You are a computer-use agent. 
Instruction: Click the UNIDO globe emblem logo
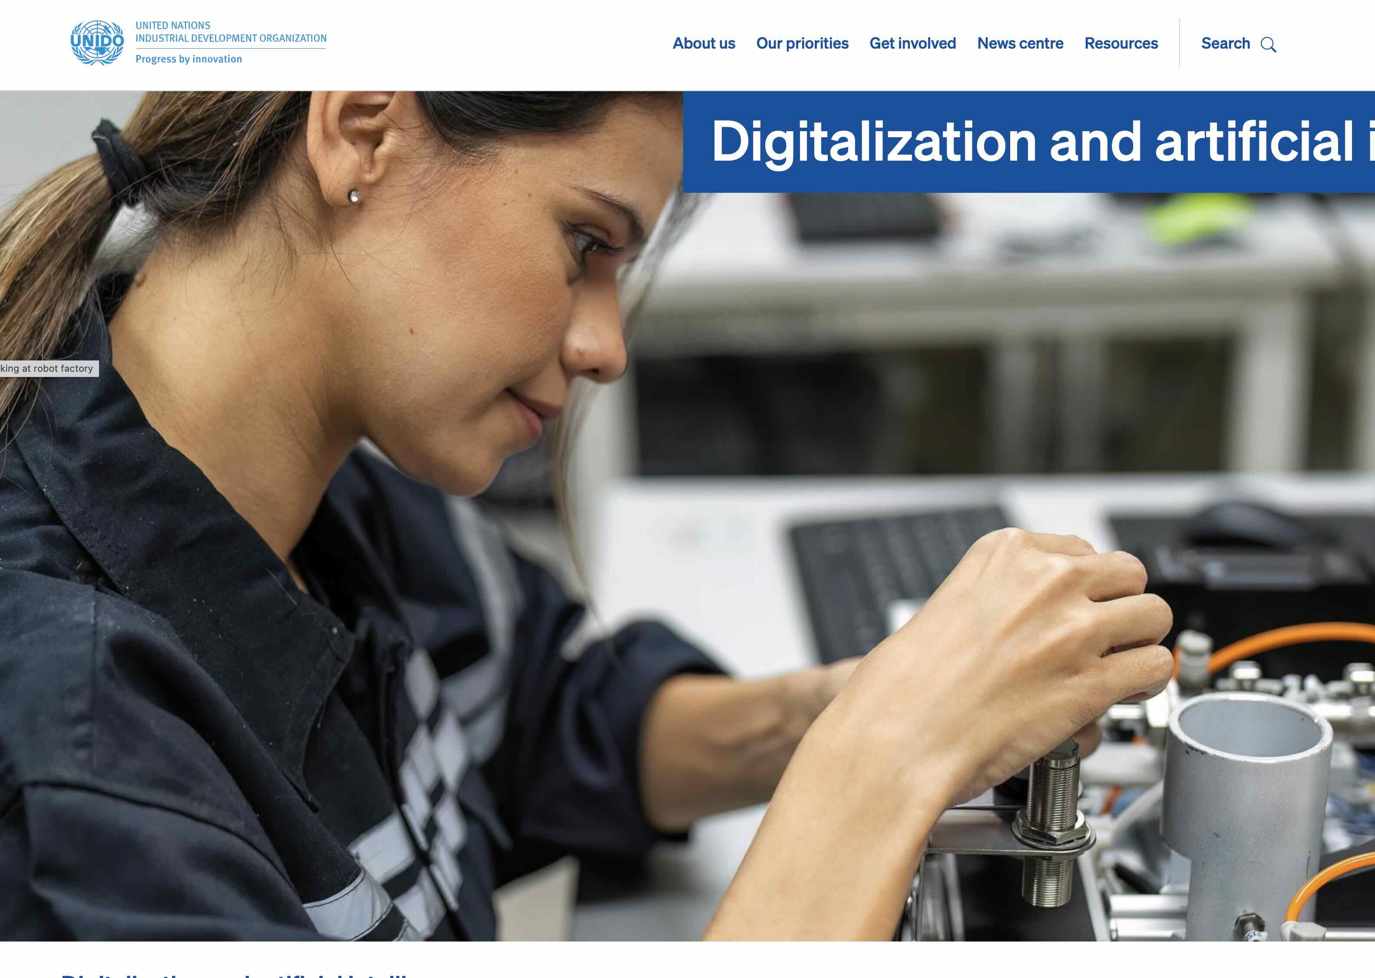(97, 43)
